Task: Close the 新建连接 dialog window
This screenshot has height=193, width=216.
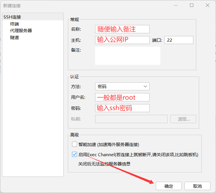Action: (x=208, y=5)
